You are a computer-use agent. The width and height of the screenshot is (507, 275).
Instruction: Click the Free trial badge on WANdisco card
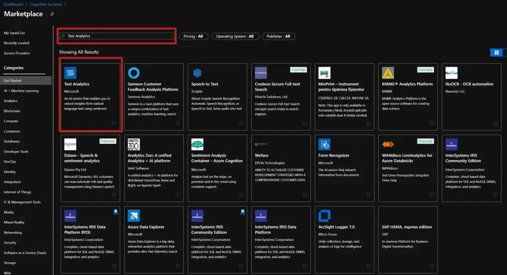click(425, 141)
